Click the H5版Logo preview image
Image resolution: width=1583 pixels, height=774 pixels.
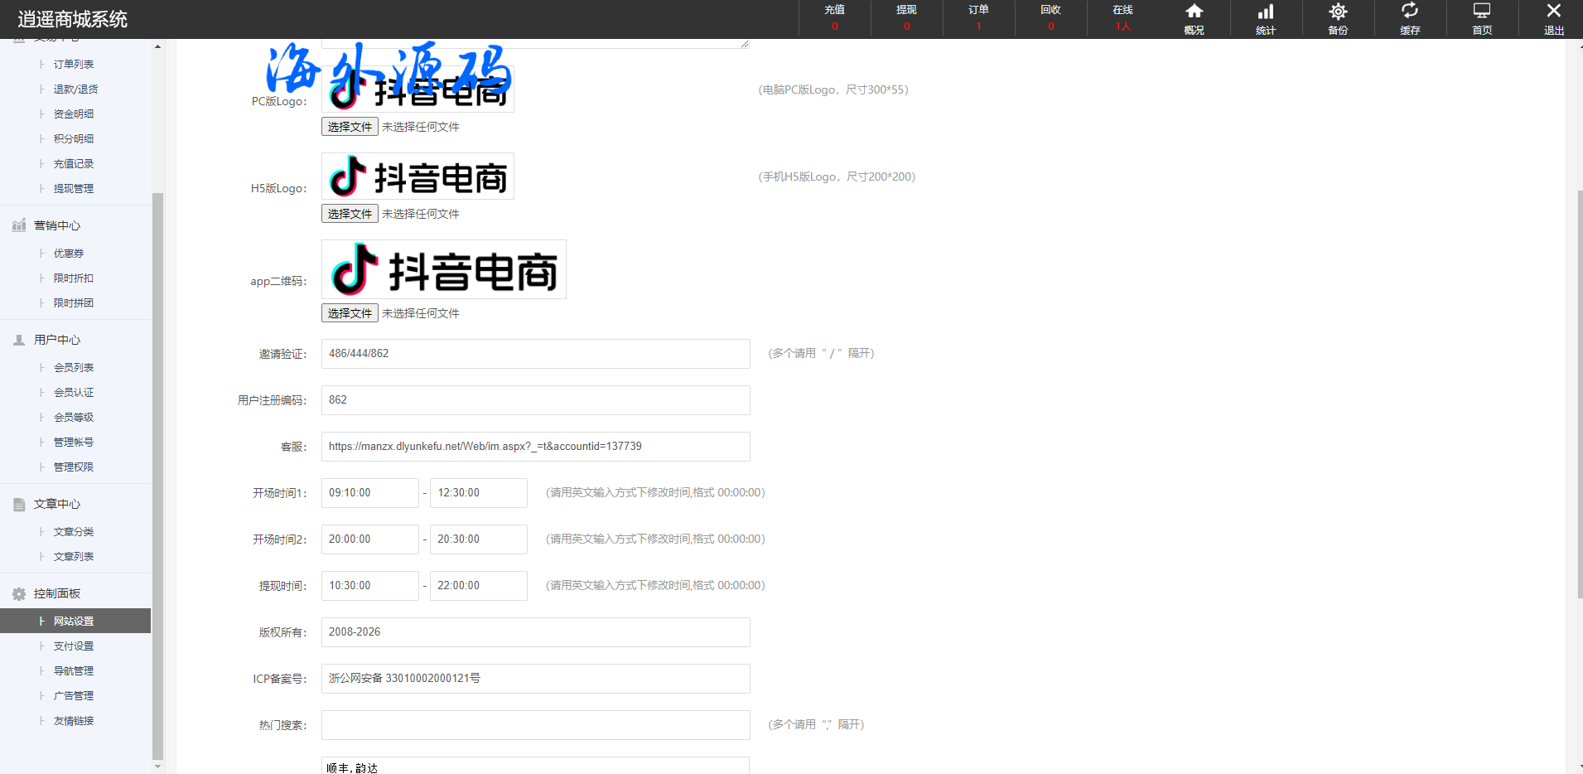(417, 177)
